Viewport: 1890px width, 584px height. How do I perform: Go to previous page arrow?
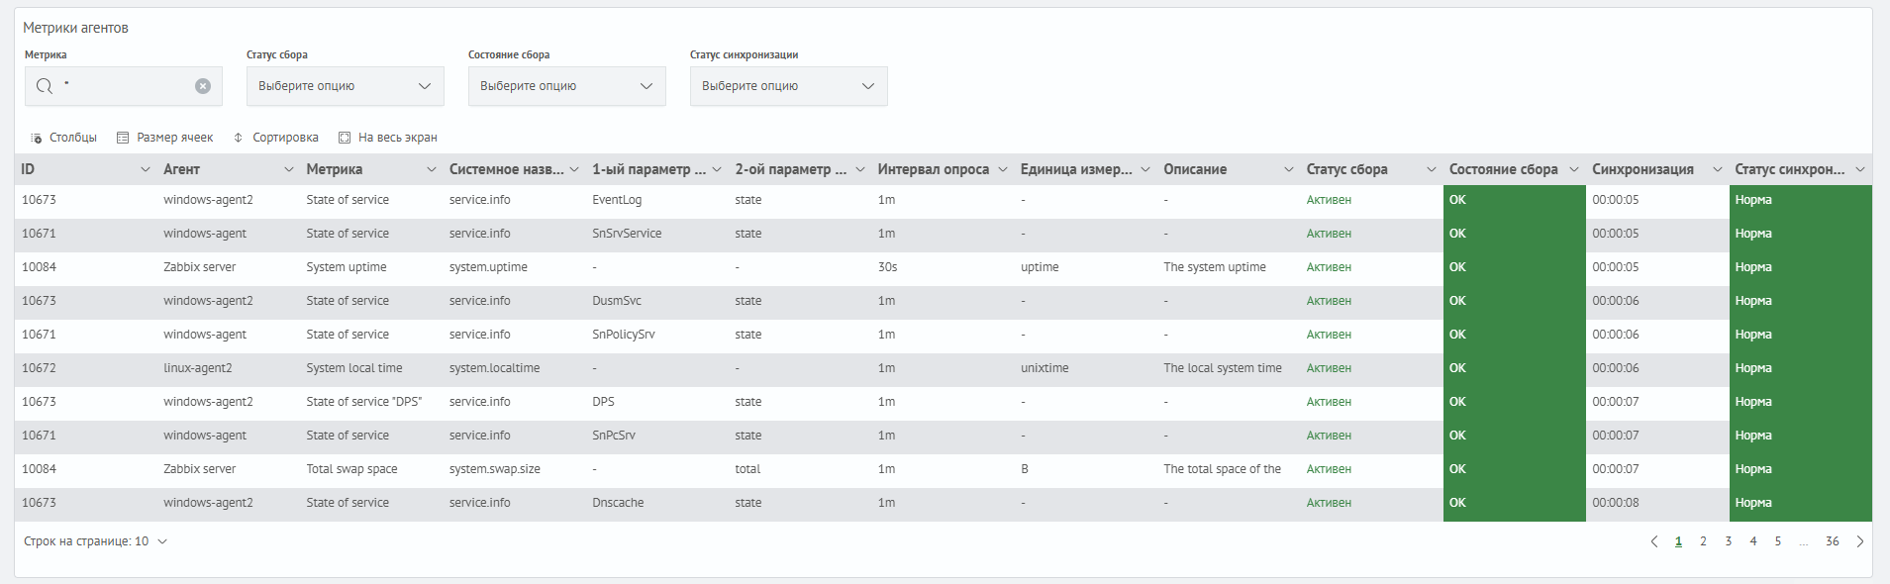click(x=1653, y=541)
